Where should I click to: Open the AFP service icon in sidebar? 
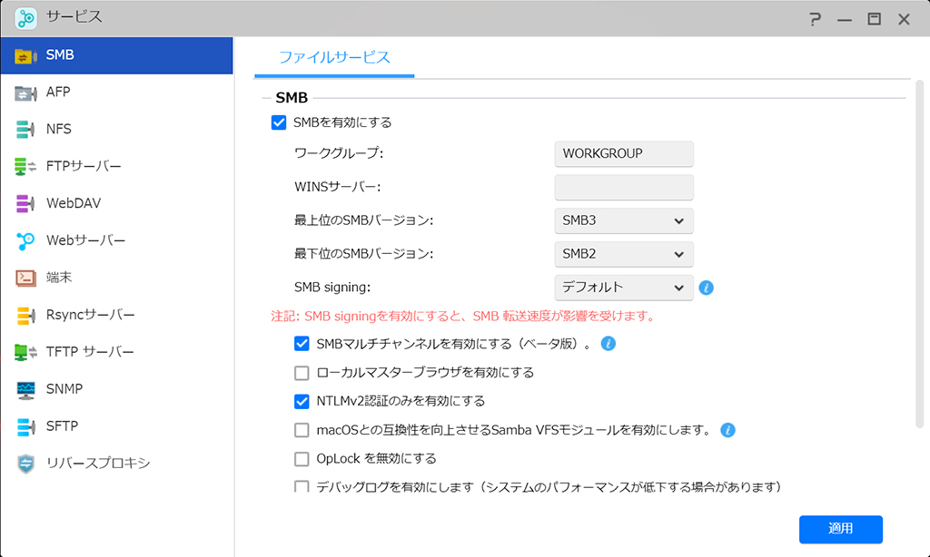(x=25, y=93)
